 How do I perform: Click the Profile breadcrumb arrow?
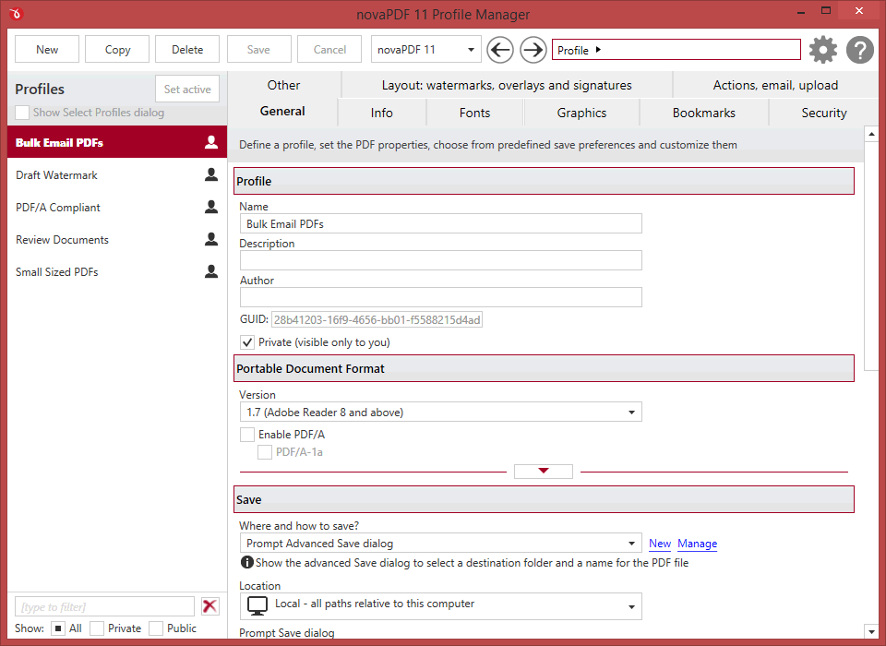pyautogui.click(x=598, y=50)
